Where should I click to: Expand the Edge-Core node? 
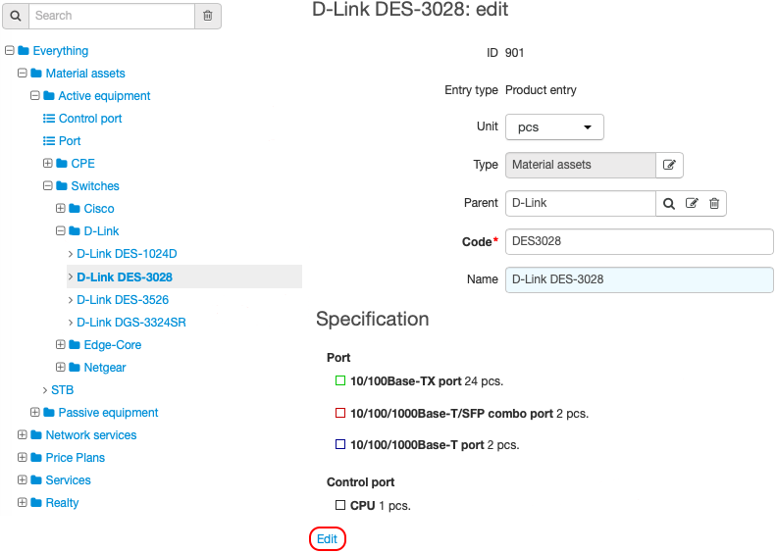coord(61,344)
